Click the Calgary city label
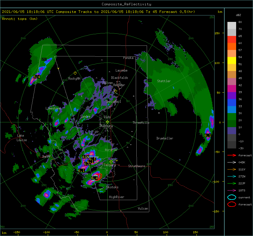This screenshot has width=253, height=236. point(110,165)
